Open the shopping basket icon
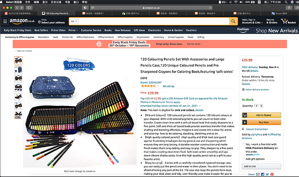The width and height of the screenshot is (299, 177). pos(288,21)
